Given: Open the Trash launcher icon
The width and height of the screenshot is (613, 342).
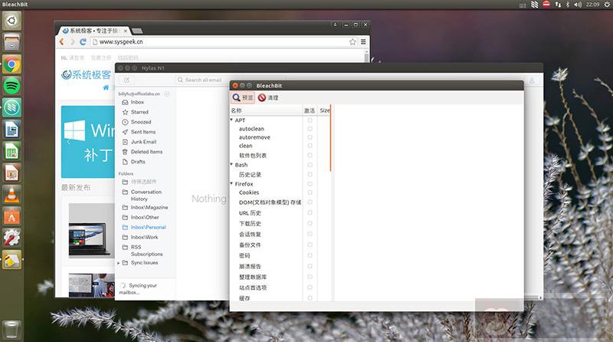Looking at the screenshot, I should (11, 330).
